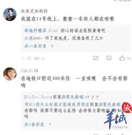Open avatar of user Jiie12138
Image resolution: width=132 pixels, height=135 pixels.
(10, 74)
